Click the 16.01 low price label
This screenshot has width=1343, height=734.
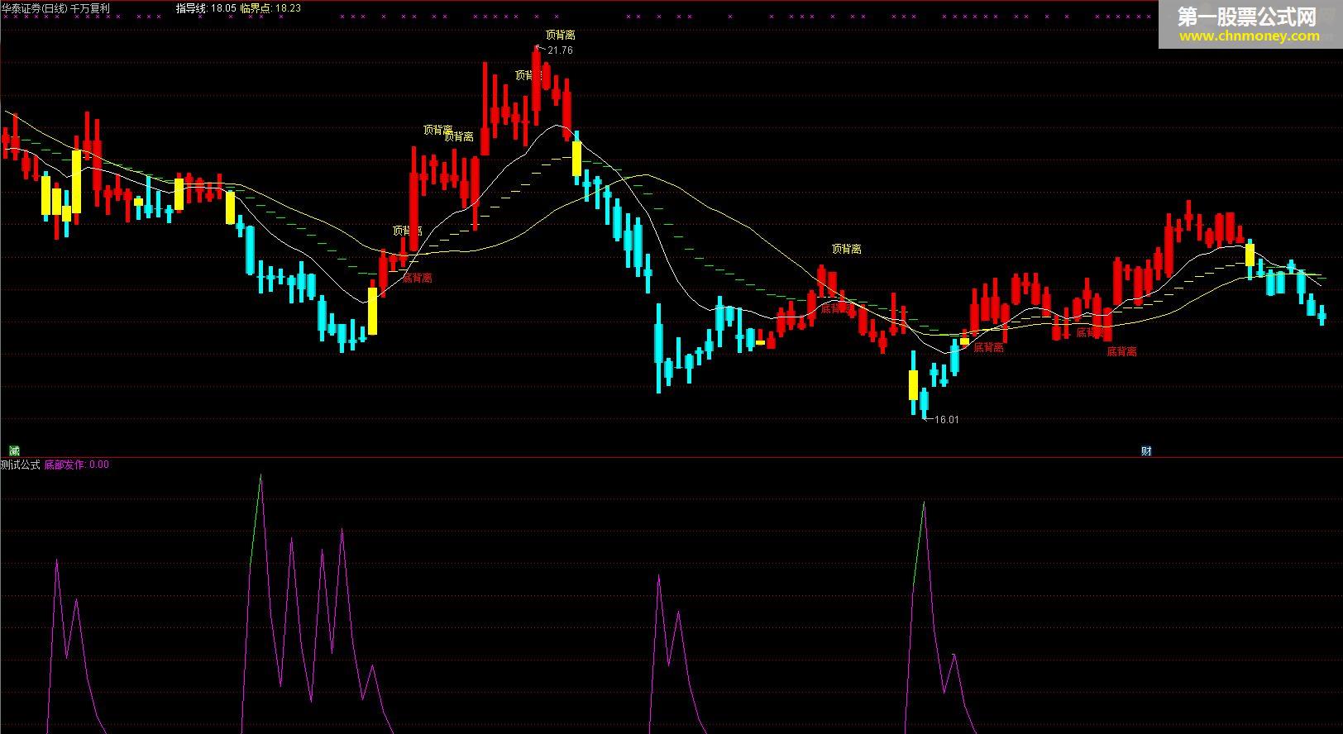tap(947, 419)
